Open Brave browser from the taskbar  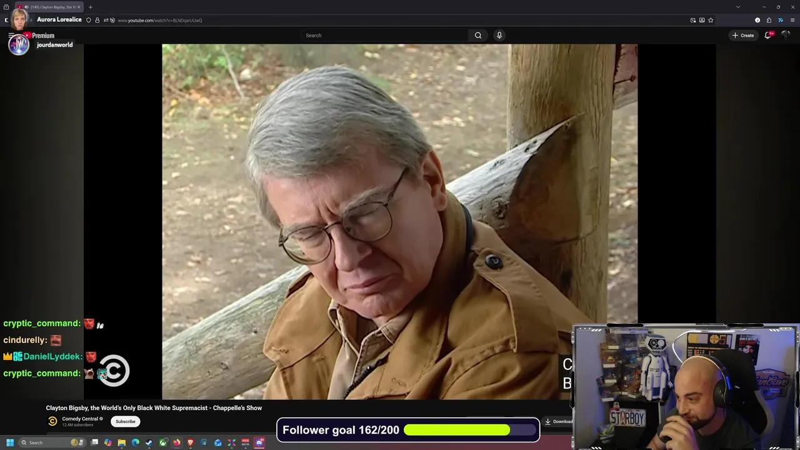click(191, 442)
